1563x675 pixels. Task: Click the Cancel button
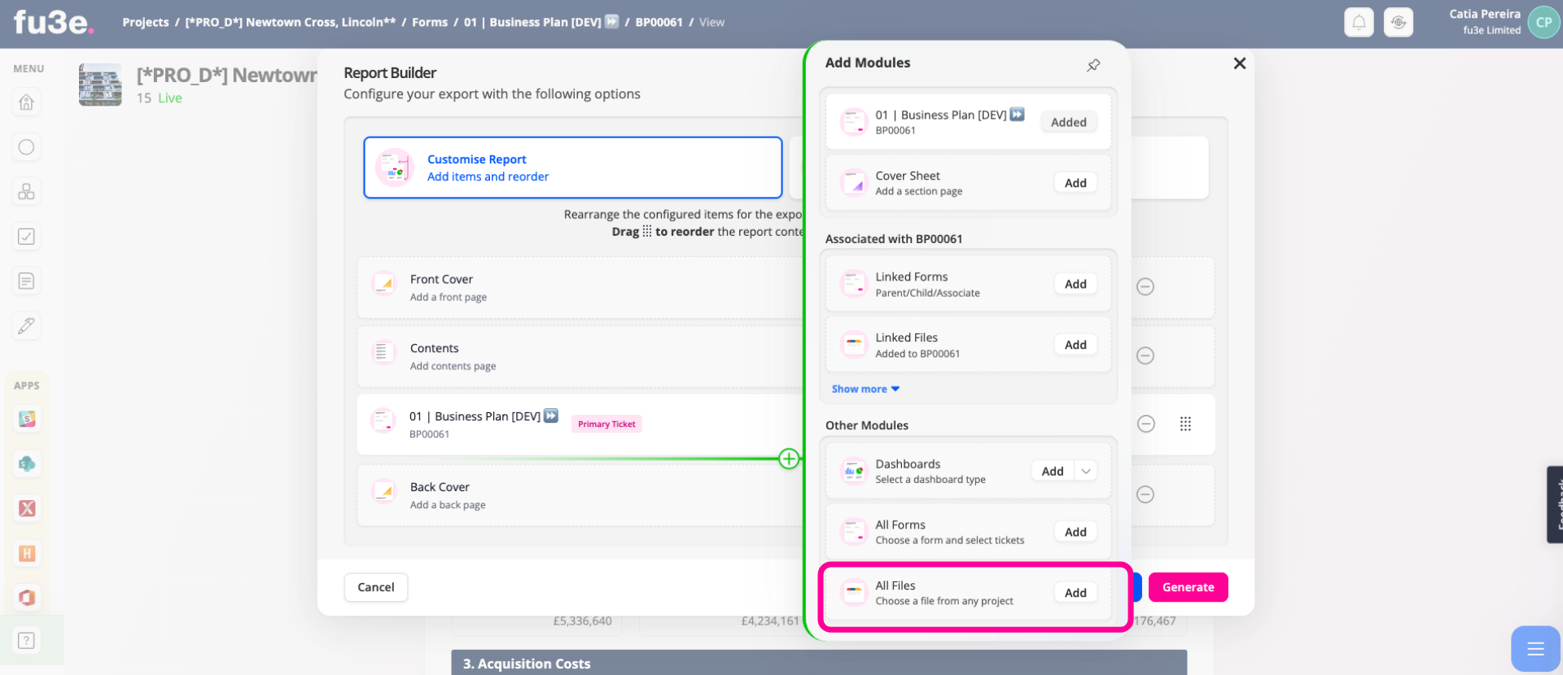[376, 587]
